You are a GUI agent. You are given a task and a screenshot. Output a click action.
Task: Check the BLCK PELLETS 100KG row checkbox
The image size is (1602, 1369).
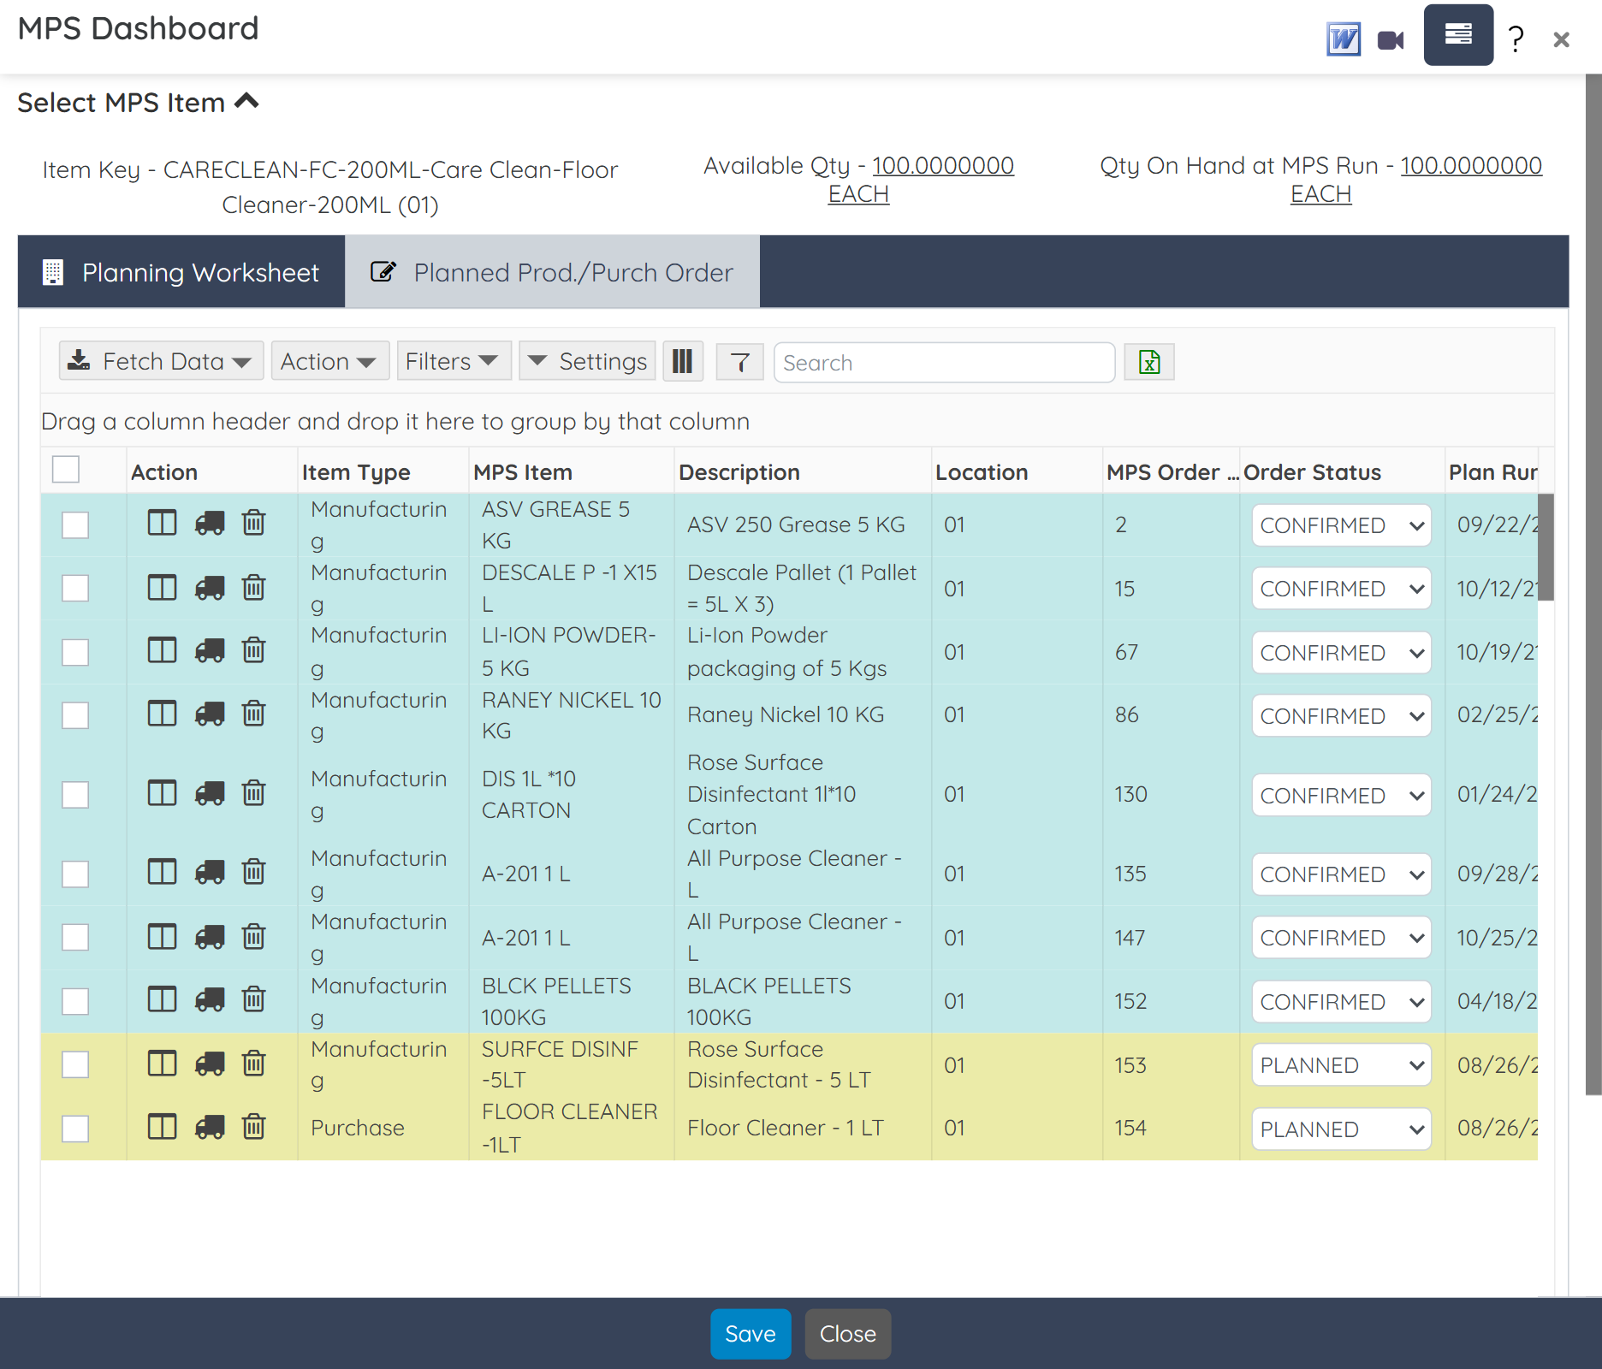[x=75, y=1000]
